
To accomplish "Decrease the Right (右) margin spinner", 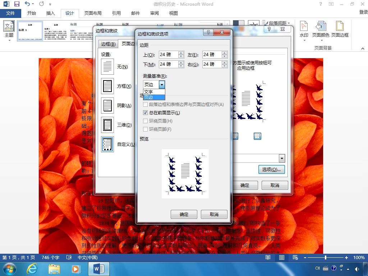I will click(224, 66).
